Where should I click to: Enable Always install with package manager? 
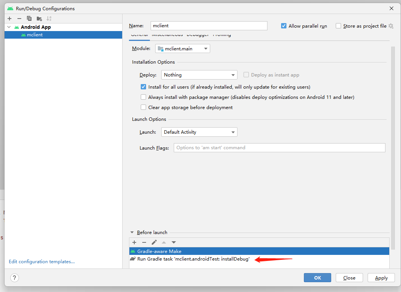coord(143,97)
